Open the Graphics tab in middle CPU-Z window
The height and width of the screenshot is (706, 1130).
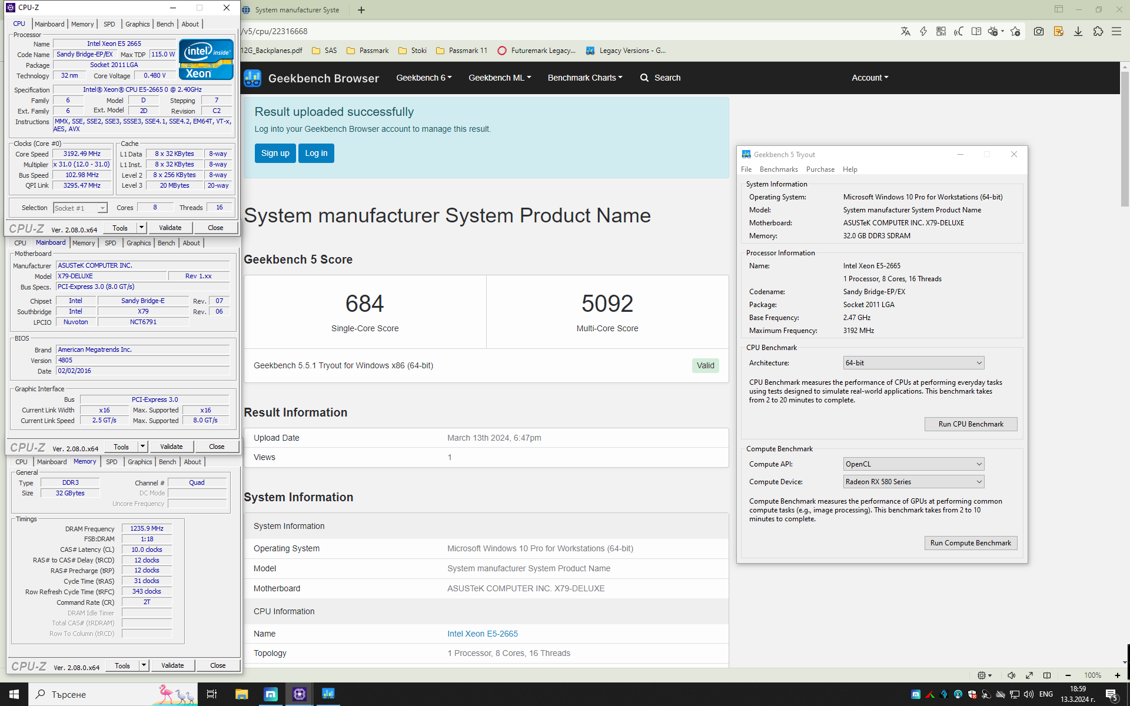tap(139, 243)
